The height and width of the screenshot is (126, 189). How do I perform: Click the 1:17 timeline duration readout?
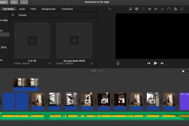point(101,71)
